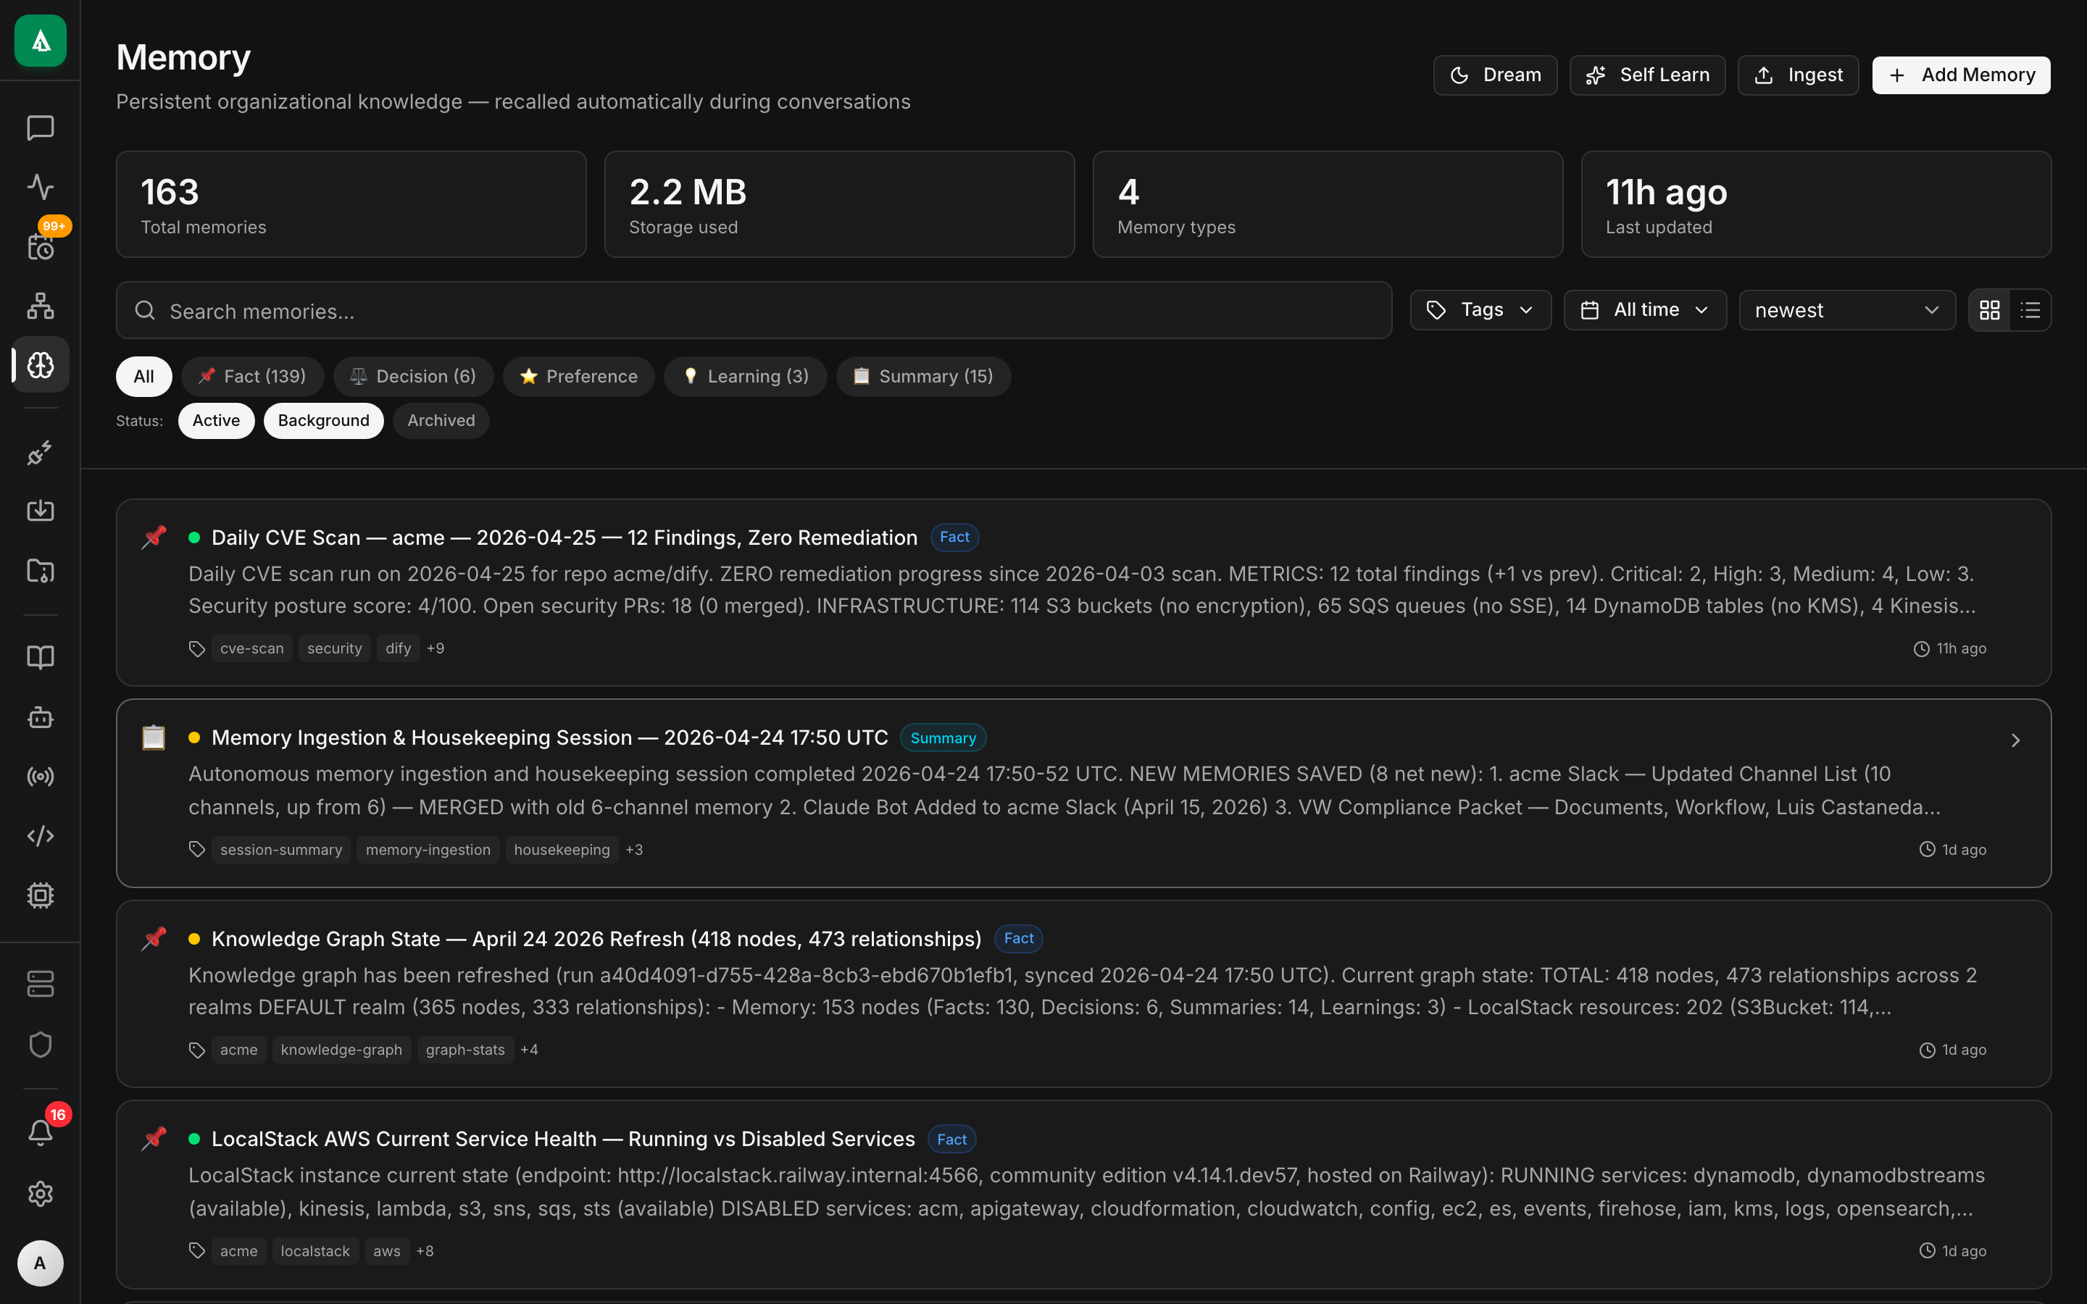Select the code snippet sidebar icon
The width and height of the screenshot is (2087, 1304).
pos(40,835)
